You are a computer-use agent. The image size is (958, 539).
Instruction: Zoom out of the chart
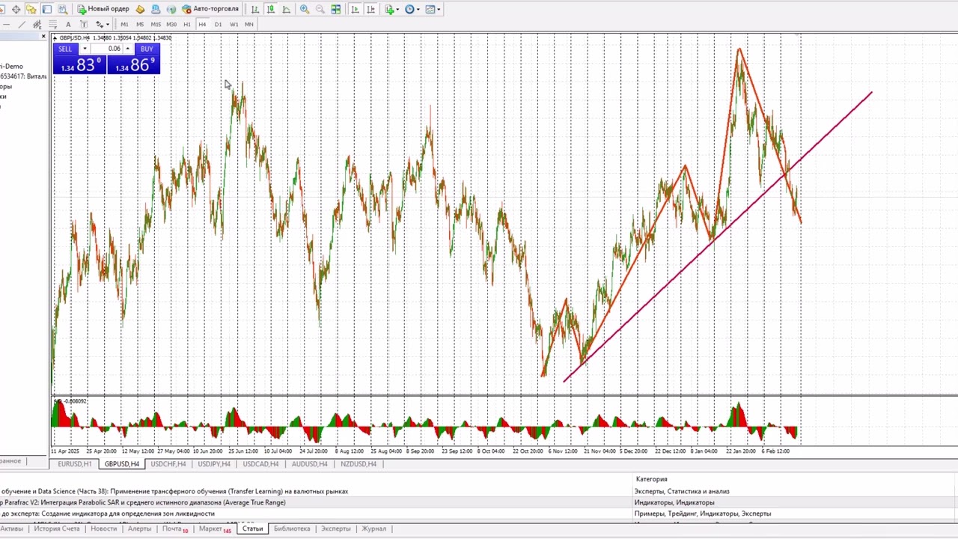(x=320, y=9)
